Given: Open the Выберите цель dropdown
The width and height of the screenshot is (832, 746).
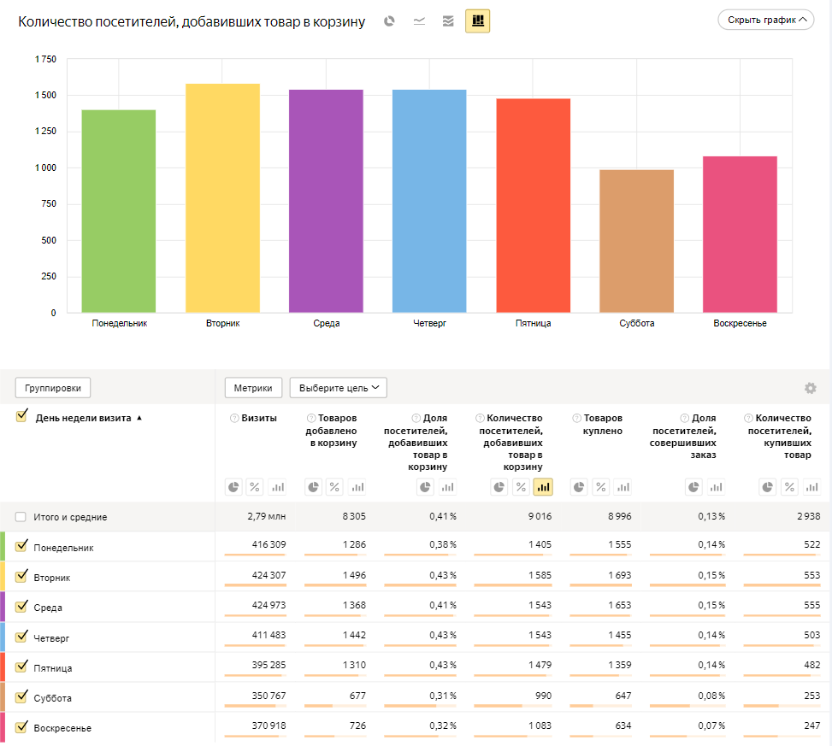Looking at the screenshot, I should click(338, 388).
